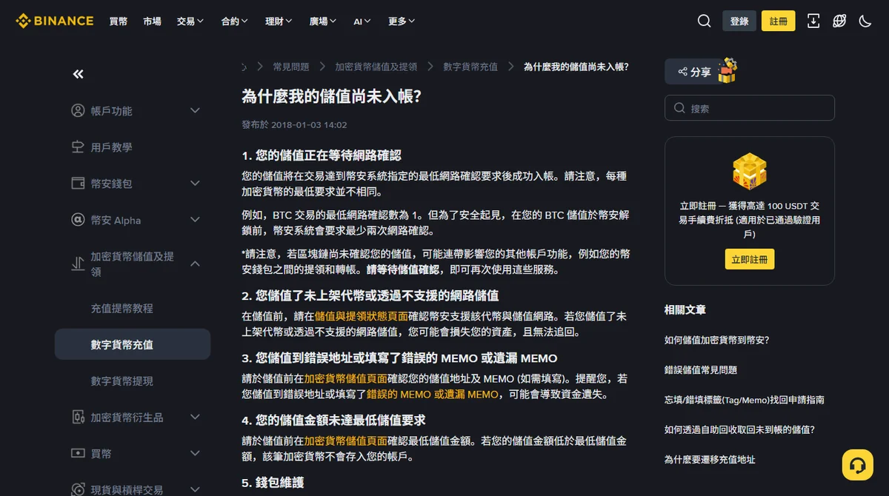Open 常見問題 breadcrumb link
Image resolution: width=889 pixels, height=496 pixels.
(x=290, y=67)
